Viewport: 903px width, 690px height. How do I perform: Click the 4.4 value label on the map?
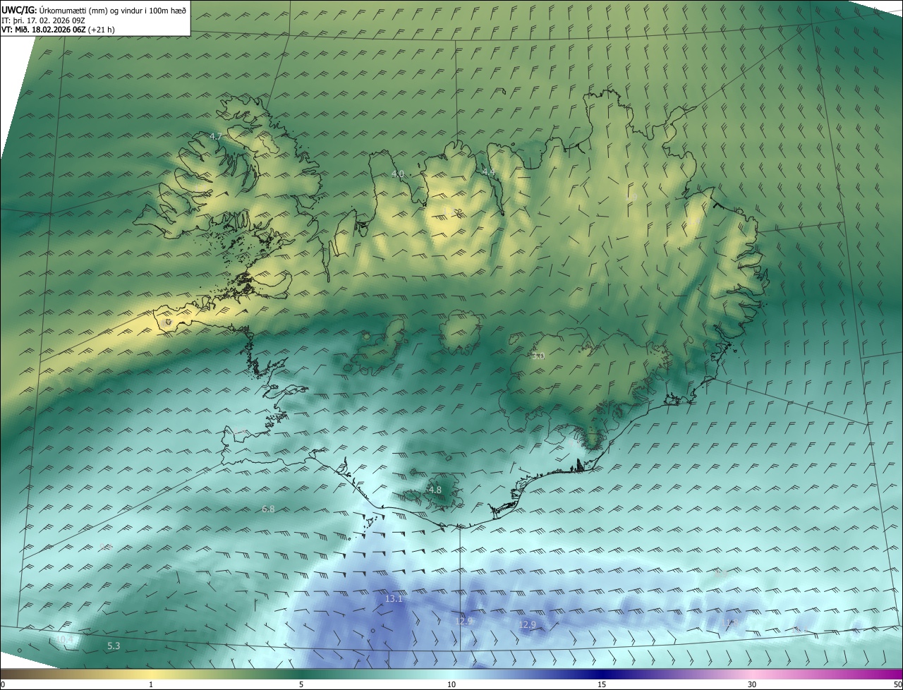tap(489, 172)
